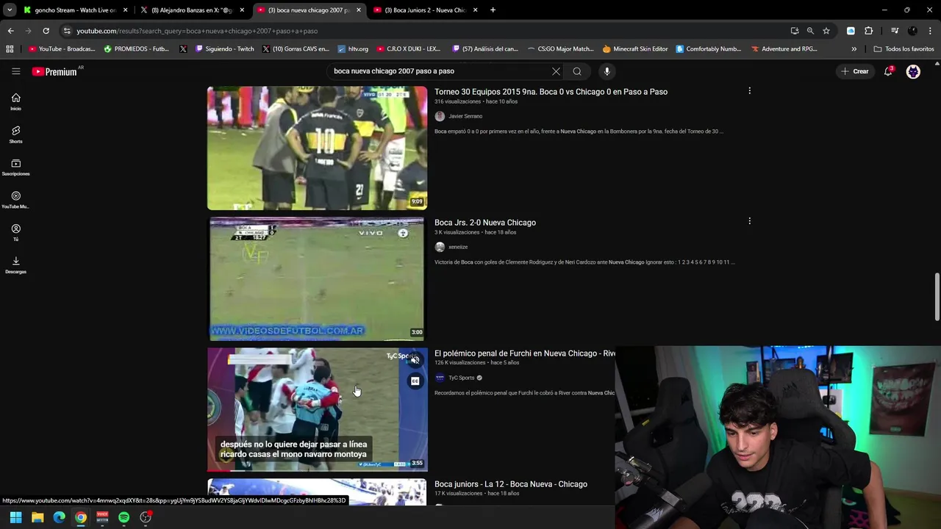
Task: Click the page vertical scrollbar thumb
Action: tap(937, 297)
